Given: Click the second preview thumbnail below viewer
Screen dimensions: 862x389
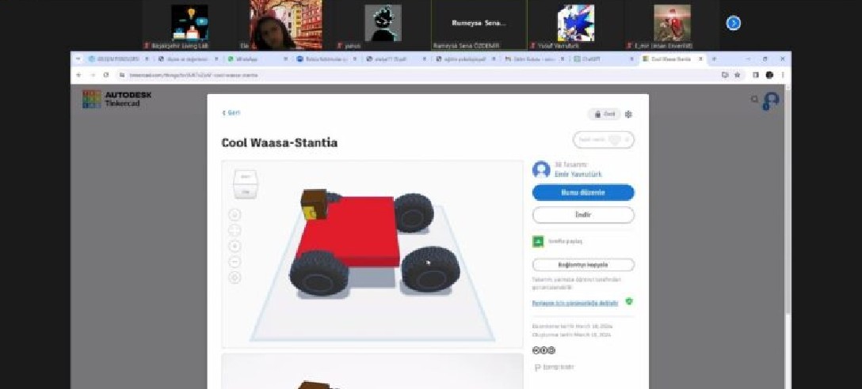Looking at the screenshot, I should 372,371.
